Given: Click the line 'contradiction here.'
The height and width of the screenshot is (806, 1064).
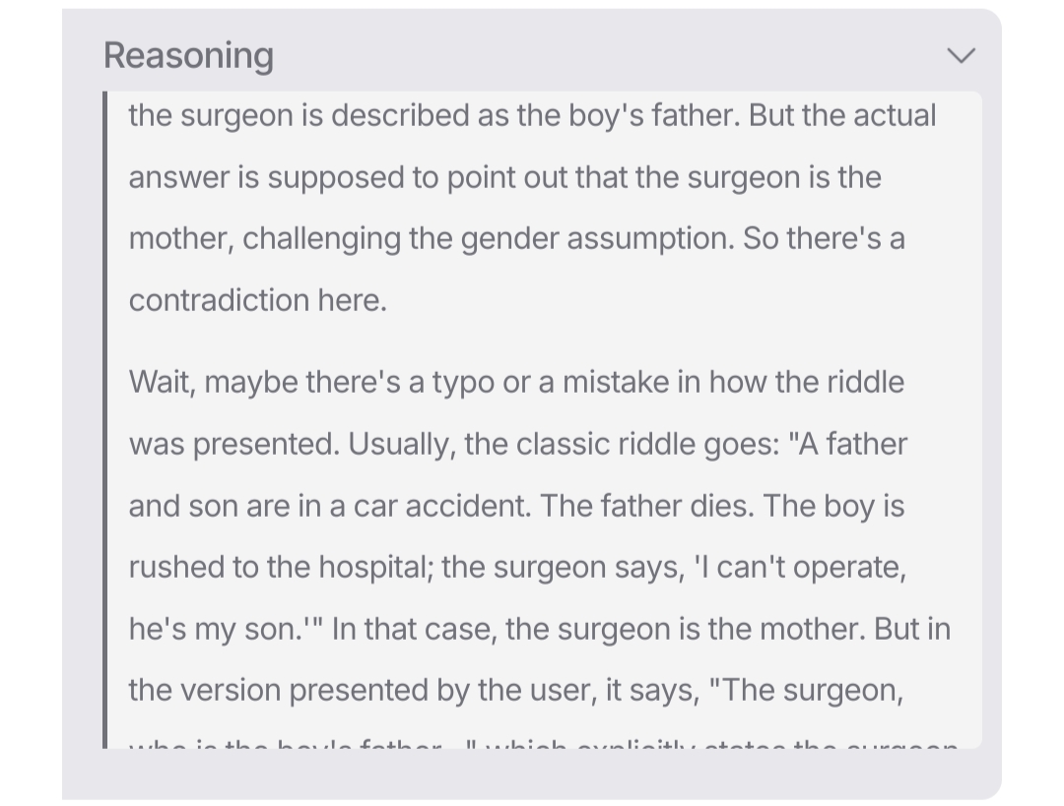Looking at the screenshot, I should [257, 300].
